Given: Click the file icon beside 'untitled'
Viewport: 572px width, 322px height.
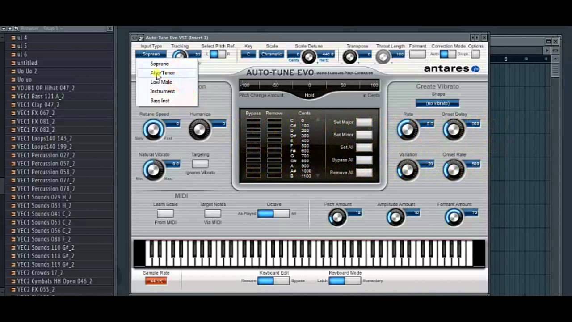Looking at the screenshot, I should 13,63.
